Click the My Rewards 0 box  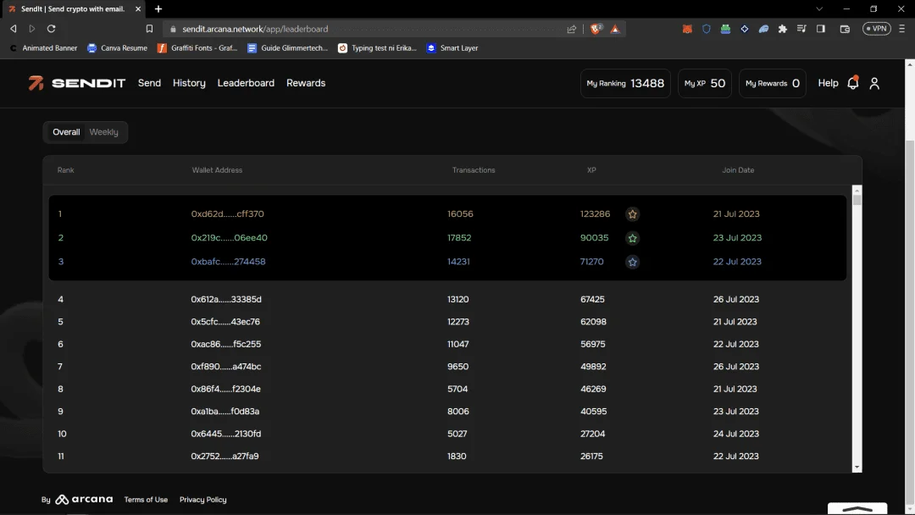(x=772, y=83)
